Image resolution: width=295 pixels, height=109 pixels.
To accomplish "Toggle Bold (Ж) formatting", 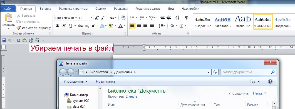I will click(58, 26).
